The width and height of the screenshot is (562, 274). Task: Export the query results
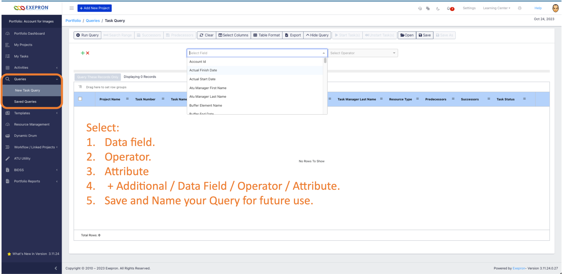pos(293,35)
